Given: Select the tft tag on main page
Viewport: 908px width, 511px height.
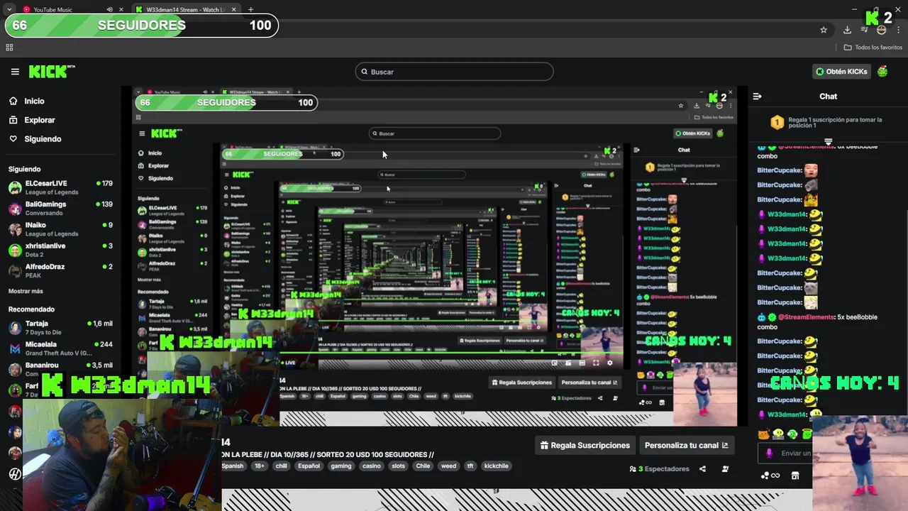Looking at the screenshot, I should tap(470, 466).
